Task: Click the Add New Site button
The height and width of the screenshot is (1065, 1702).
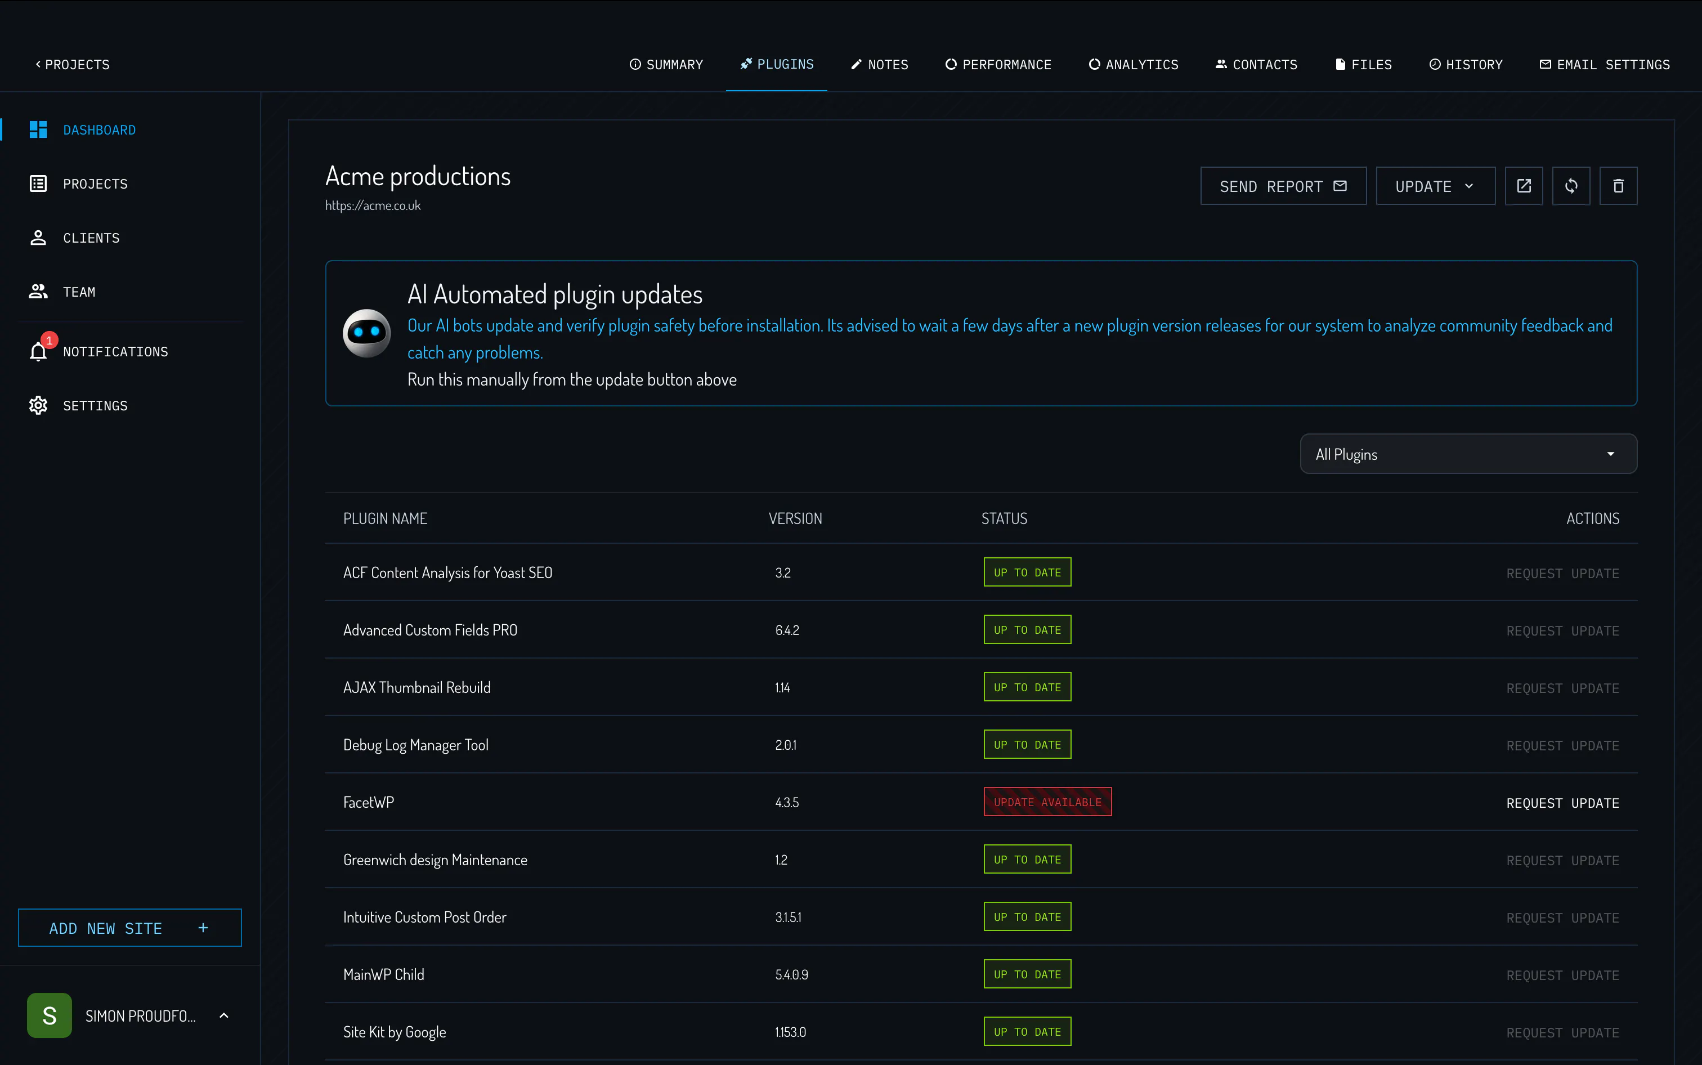Action: click(x=129, y=928)
